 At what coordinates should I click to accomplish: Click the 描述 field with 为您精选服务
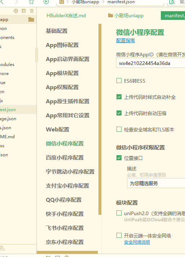(156, 183)
